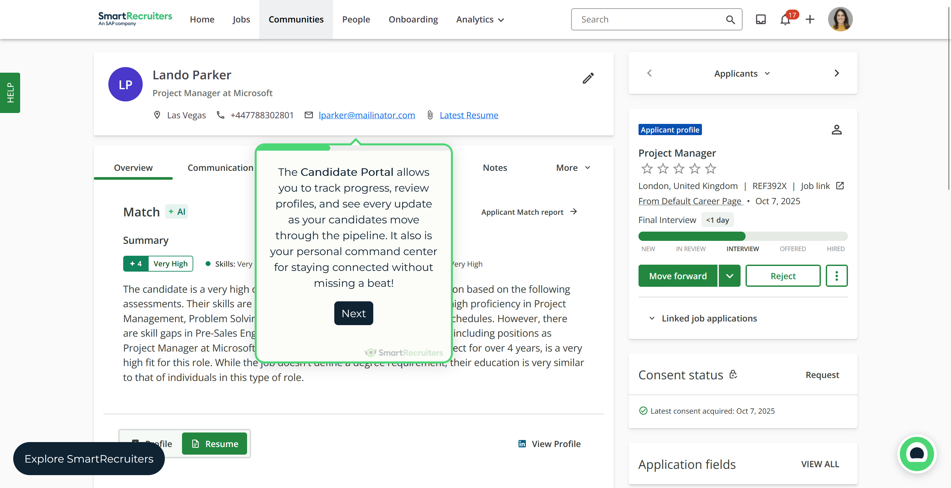Click the Next button in tooltip
Screen dimensions: 951x488
353,313
